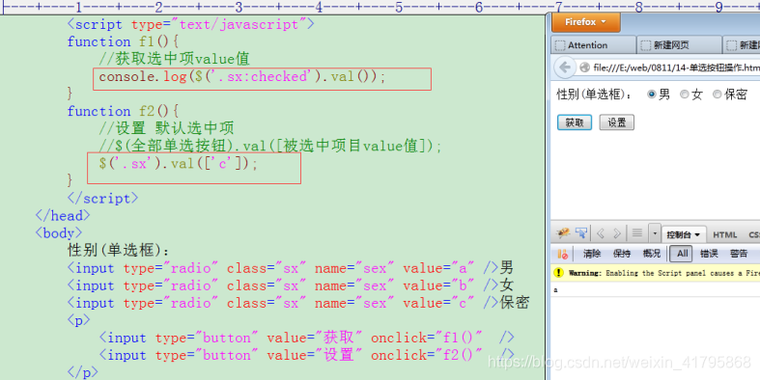The width and height of the screenshot is (760, 380).
Task: Click the console.log code line in editor
Action: tap(241, 76)
